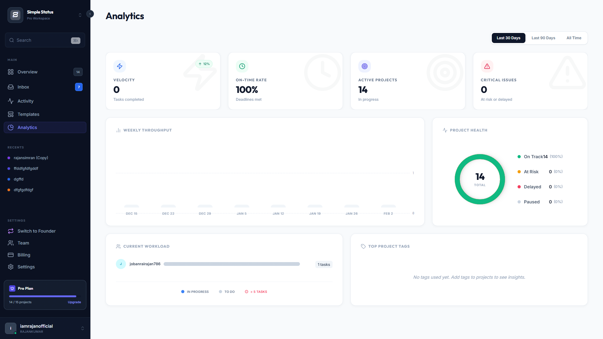Click the Overview grid icon in sidebar

pyautogui.click(x=11, y=72)
